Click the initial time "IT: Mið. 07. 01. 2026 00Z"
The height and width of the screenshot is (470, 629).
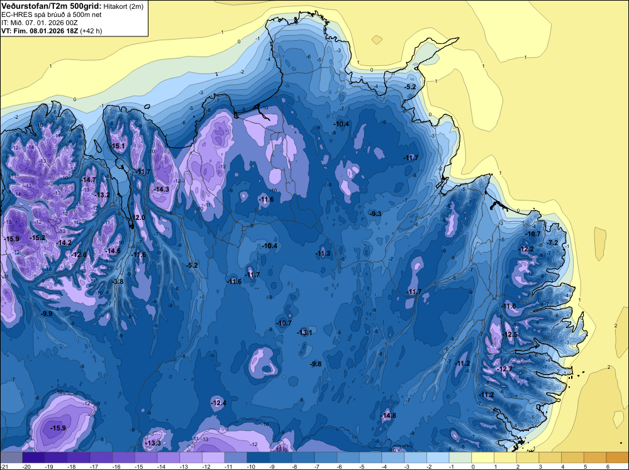[x=40, y=23]
